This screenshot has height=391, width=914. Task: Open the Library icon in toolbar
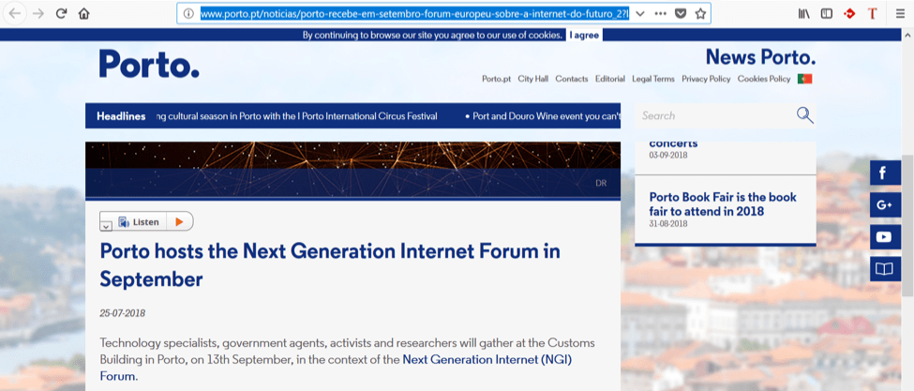804,14
